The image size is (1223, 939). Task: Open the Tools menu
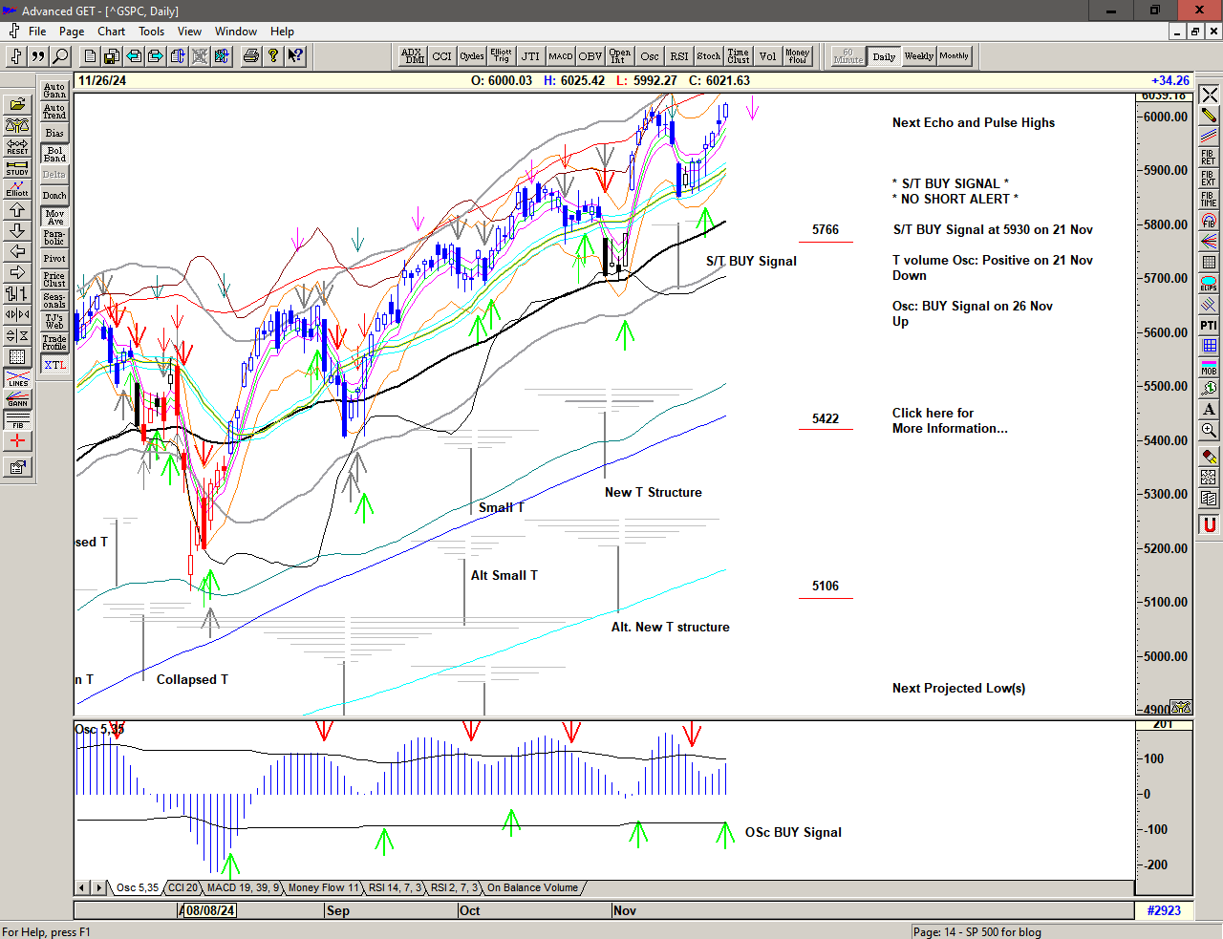151,32
